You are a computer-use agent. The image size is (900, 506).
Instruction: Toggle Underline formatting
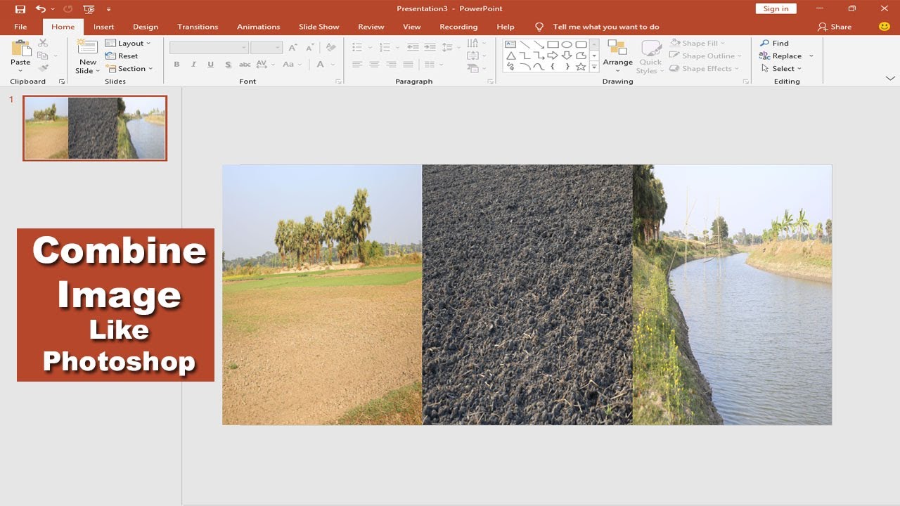211,64
